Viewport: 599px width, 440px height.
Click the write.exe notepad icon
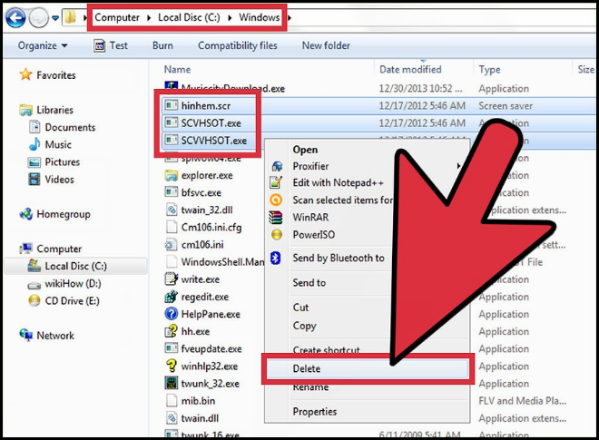pos(171,279)
